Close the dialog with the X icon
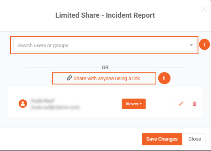The image size is (211, 151). 204,9
